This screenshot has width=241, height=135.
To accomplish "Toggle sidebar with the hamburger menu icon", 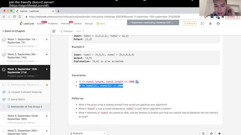I will (54, 31).
